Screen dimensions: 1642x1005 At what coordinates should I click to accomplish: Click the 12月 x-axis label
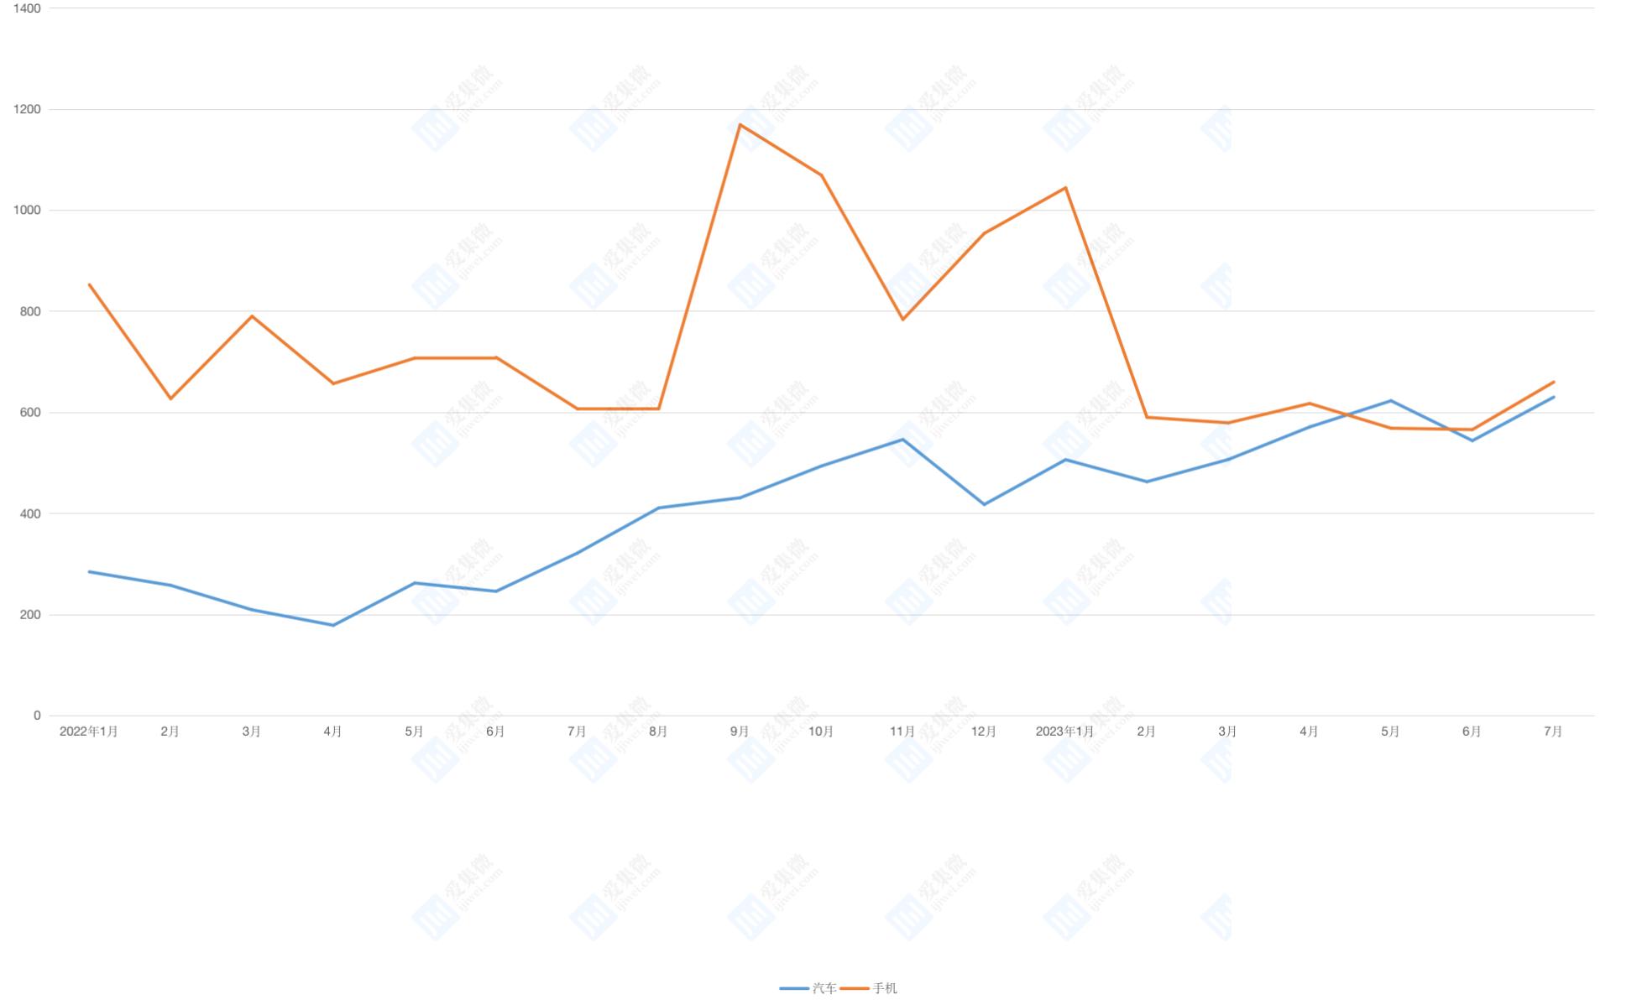pyautogui.click(x=983, y=732)
